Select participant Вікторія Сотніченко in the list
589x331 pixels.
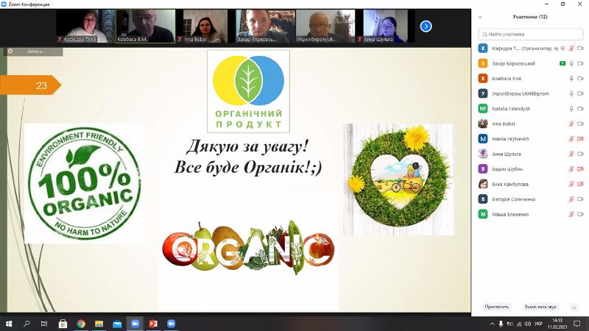[530, 199]
